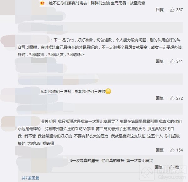Open 回复 for the 三连冠 comment

click(160, 98)
